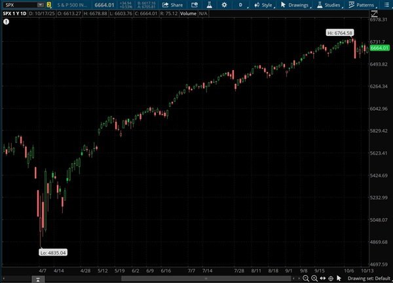This screenshot has width=393, height=283.
Task: Open the chart settings gear icon
Action: [x=223, y=5]
